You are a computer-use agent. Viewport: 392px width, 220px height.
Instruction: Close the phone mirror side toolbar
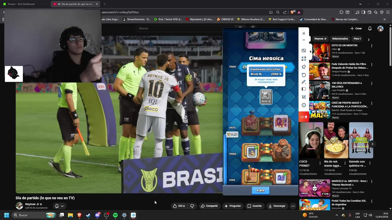tap(304, 33)
